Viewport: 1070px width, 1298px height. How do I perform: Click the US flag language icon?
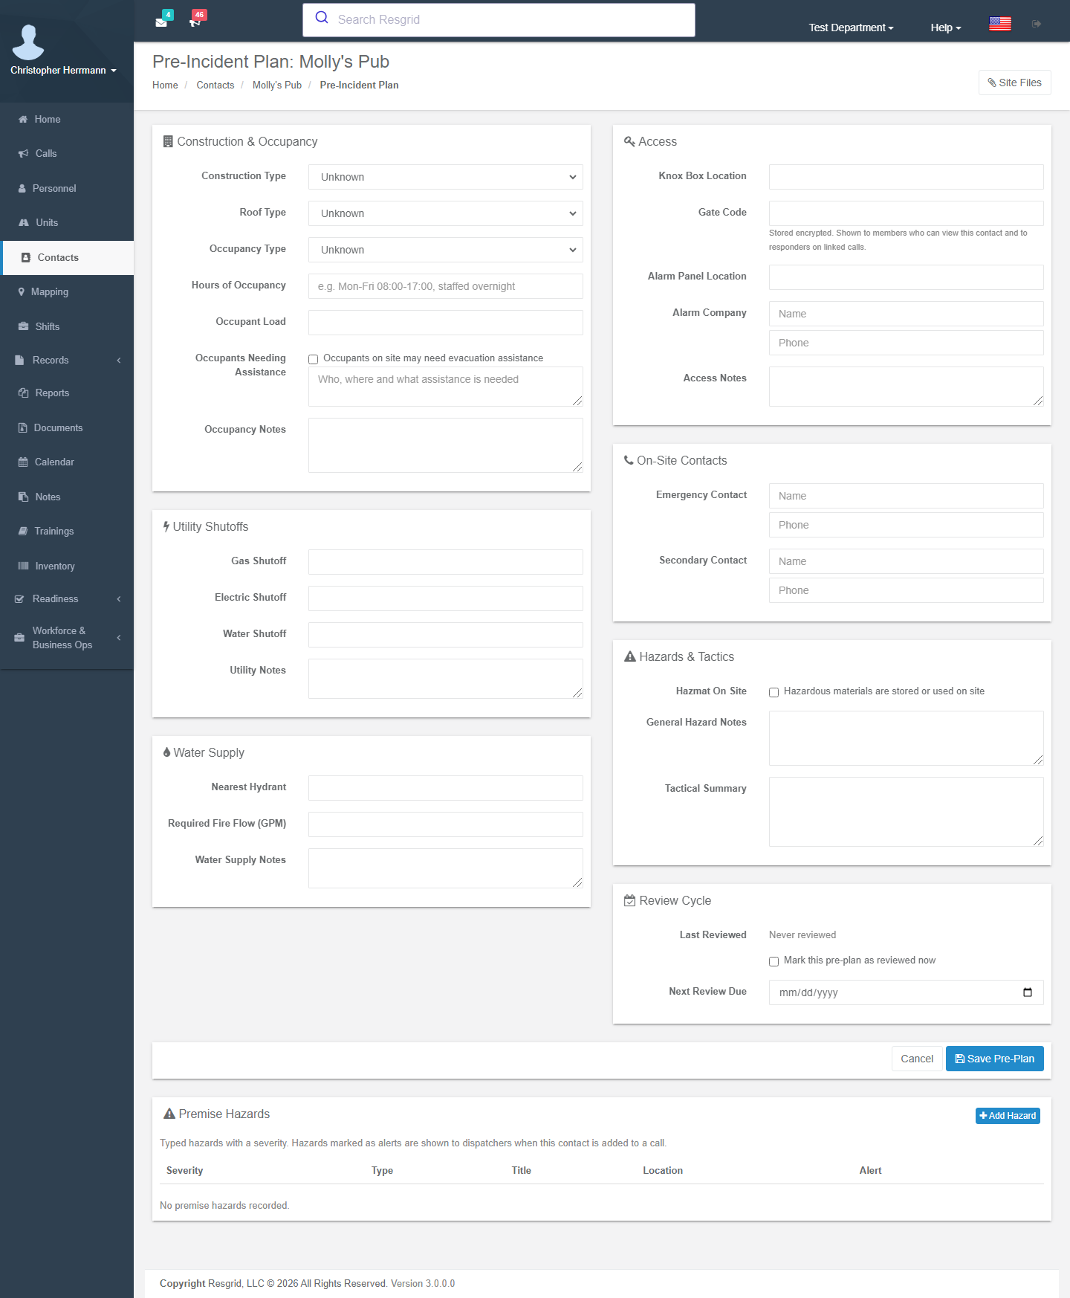point(1000,24)
